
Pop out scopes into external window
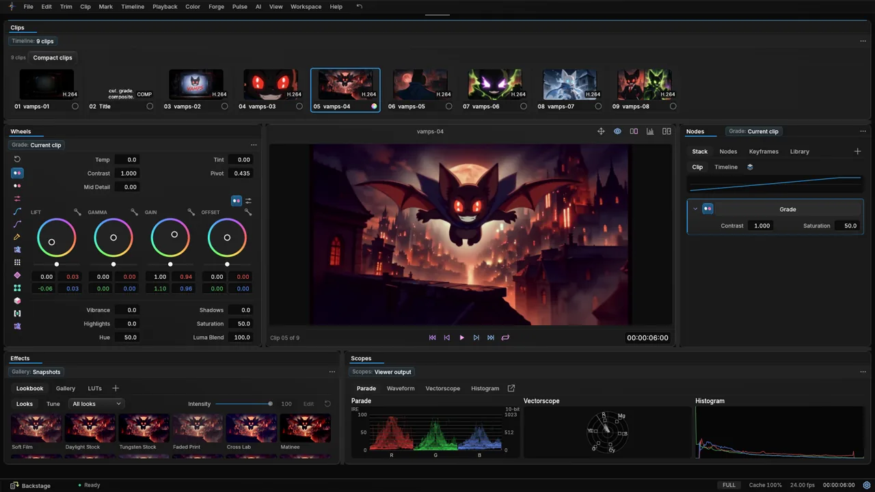point(511,388)
